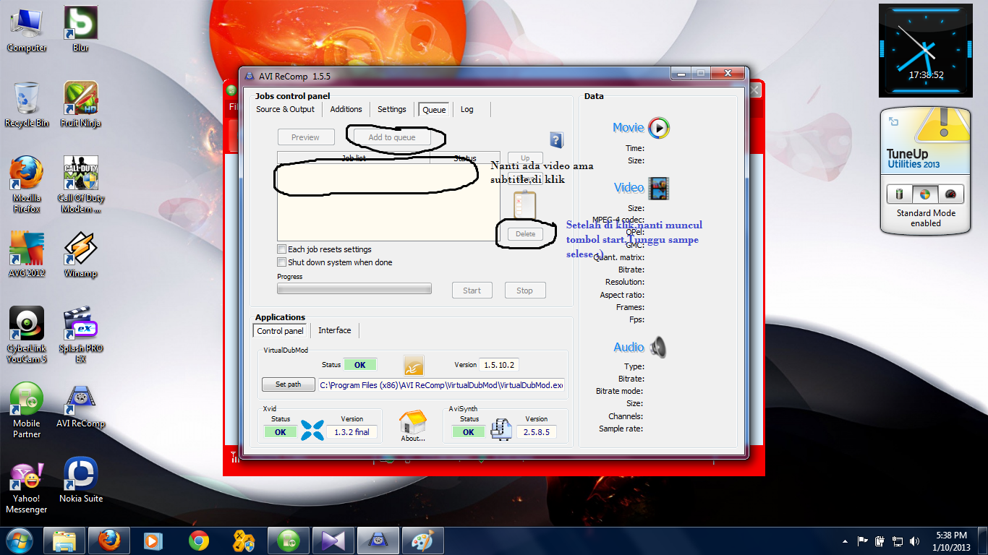Select the CyberLink YouCam 5 icon

tap(27, 333)
